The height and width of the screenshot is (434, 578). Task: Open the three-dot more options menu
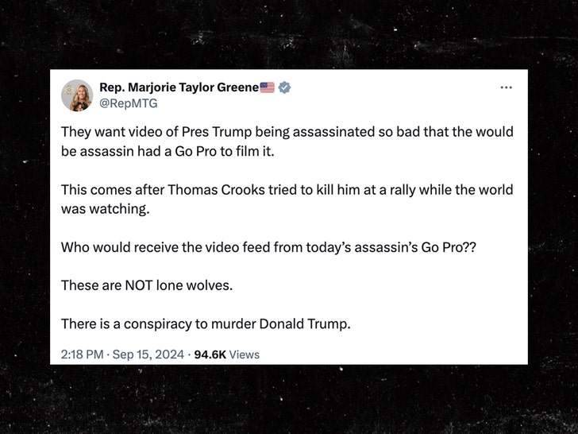506,87
